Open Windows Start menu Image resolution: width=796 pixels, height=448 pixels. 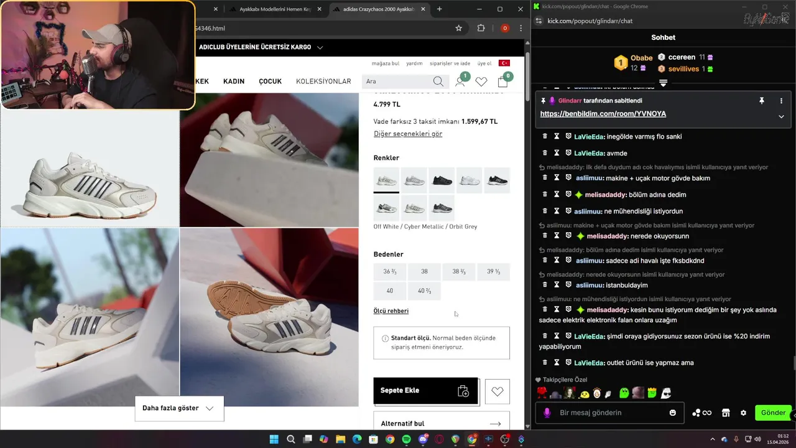tap(274, 439)
